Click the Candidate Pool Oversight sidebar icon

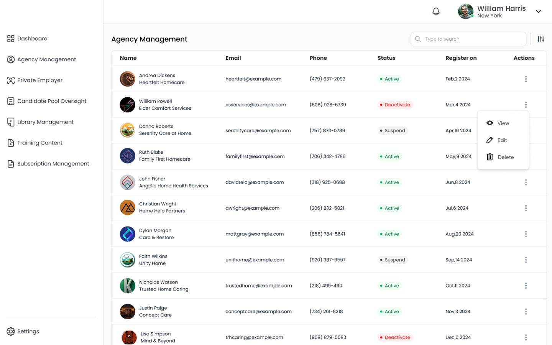click(x=11, y=101)
